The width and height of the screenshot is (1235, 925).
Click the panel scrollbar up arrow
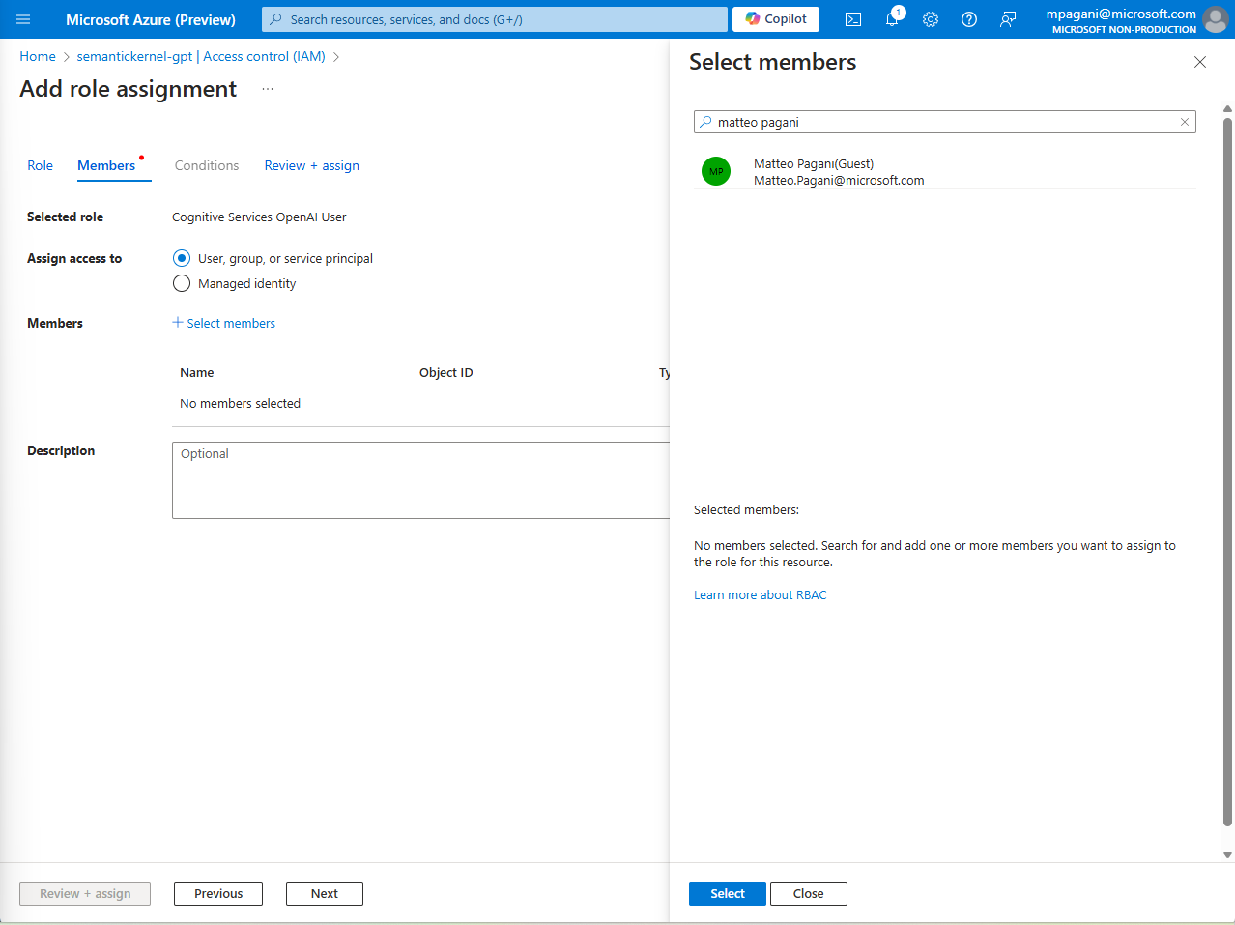pos(1228,109)
